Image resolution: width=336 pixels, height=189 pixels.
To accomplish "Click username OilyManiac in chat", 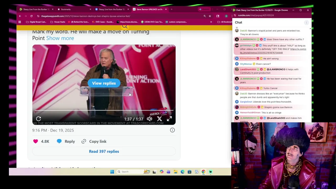I will [x=246, y=64].
